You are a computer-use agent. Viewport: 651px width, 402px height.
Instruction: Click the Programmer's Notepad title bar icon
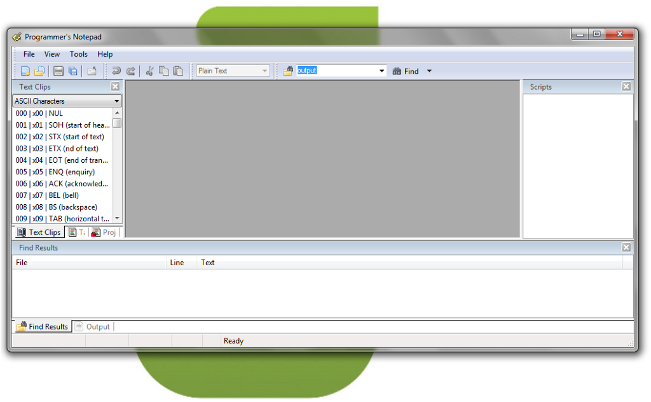pyautogui.click(x=17, y=37)
